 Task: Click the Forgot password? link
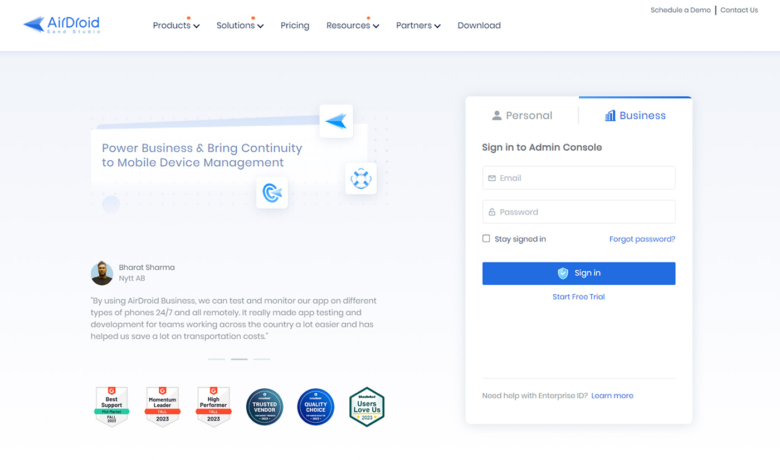click(642, 239)
